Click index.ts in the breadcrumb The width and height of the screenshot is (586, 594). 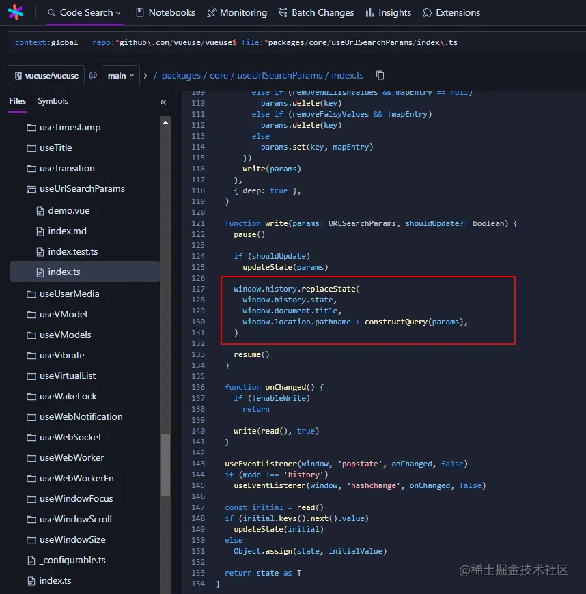[347, 75]
